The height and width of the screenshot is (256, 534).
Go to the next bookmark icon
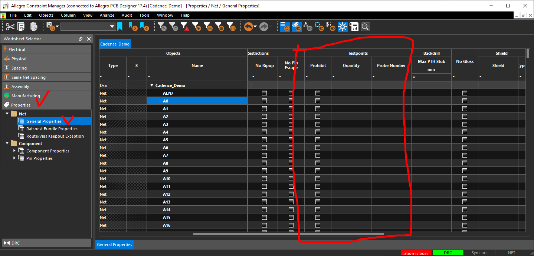click(133, 27)
